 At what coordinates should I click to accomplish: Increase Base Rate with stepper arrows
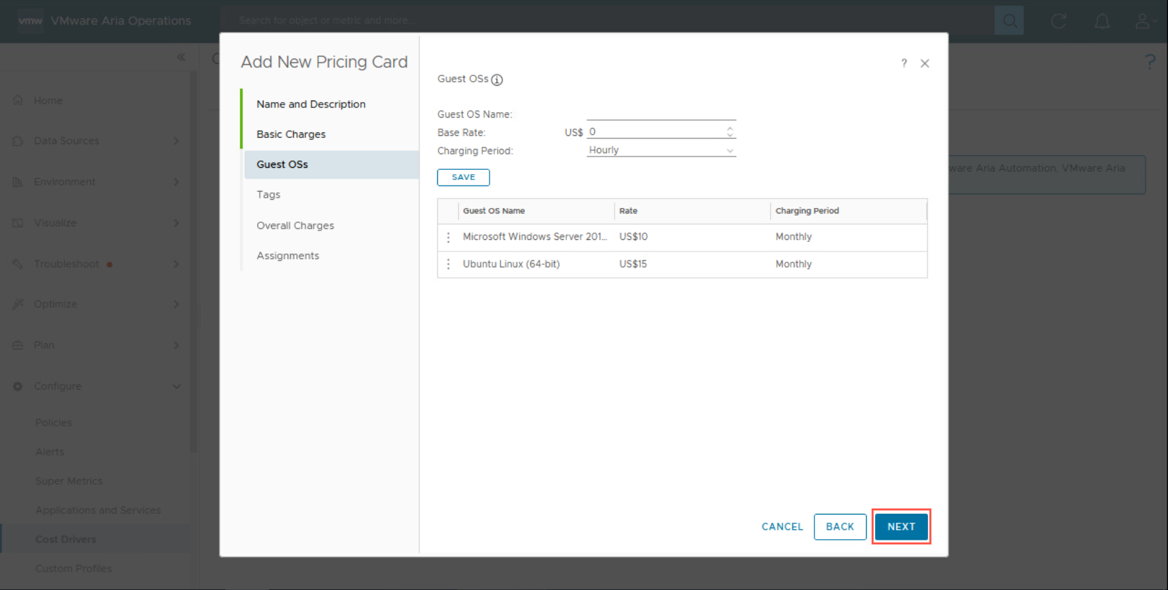[x=729, y=128]
